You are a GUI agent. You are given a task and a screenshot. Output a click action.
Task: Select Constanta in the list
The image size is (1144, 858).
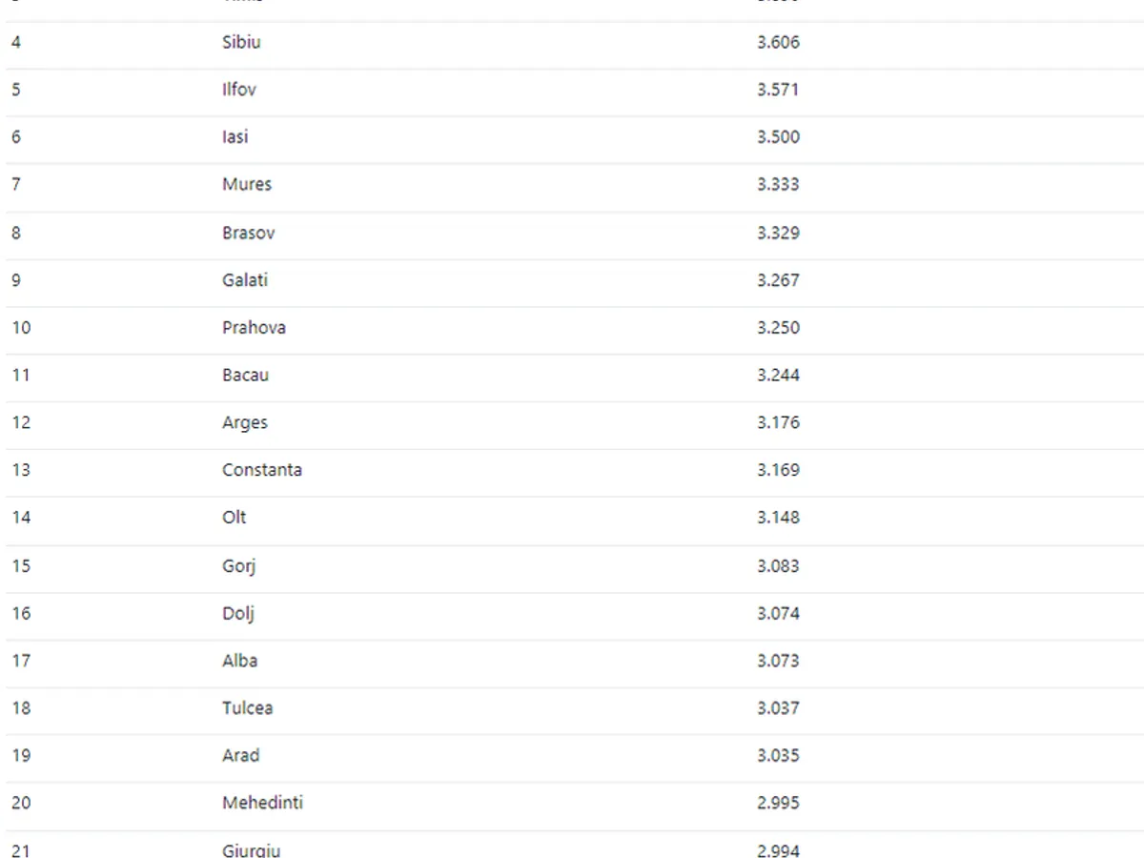coord(262,470)
